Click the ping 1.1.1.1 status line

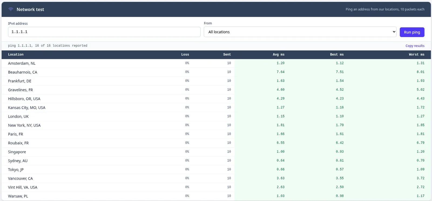pyautogui.click(x=48, y=46)
